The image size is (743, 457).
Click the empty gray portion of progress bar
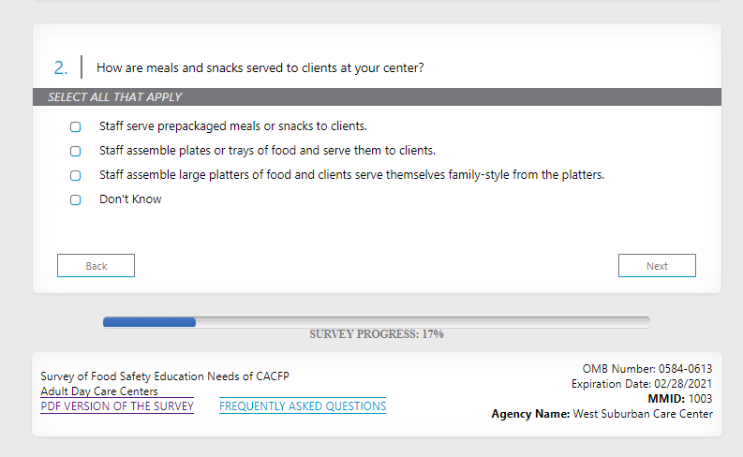click(x=422, y=322)
